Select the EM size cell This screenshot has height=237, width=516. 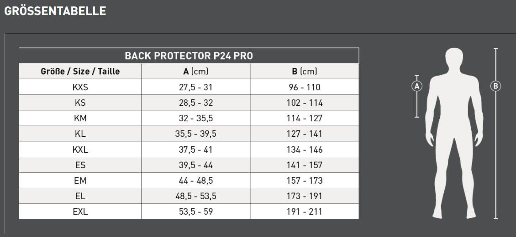coord(80,180)
